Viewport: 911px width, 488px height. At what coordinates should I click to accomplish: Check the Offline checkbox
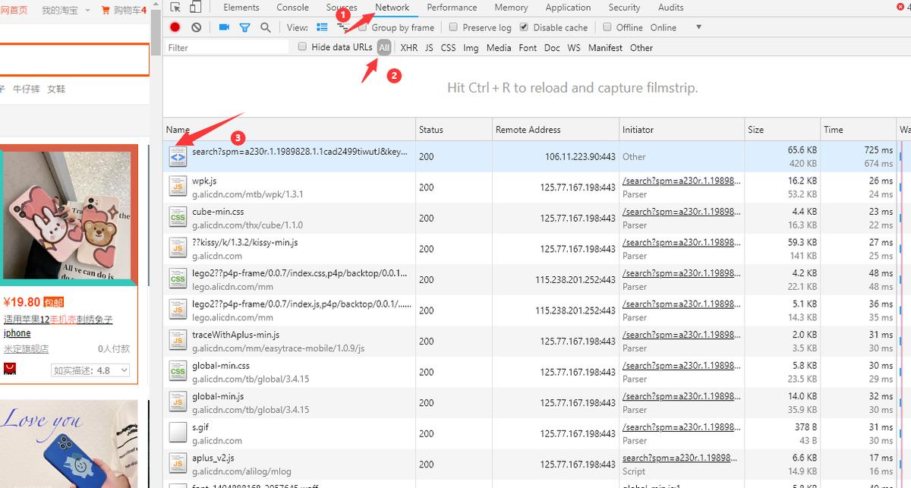click(607, 27)
